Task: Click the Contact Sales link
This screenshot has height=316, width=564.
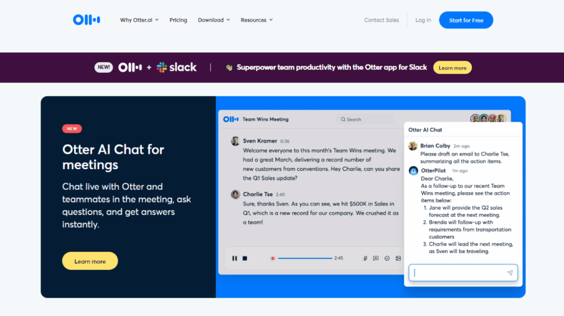Action: (381, 20)
